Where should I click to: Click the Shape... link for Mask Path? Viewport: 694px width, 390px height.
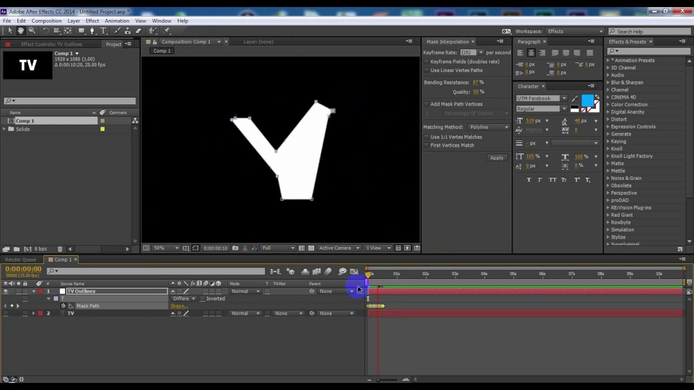tap(179, 306)
